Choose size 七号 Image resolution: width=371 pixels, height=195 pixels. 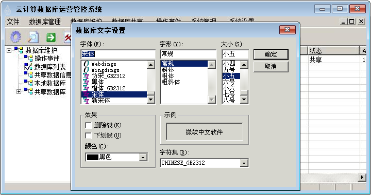[231, 94]
